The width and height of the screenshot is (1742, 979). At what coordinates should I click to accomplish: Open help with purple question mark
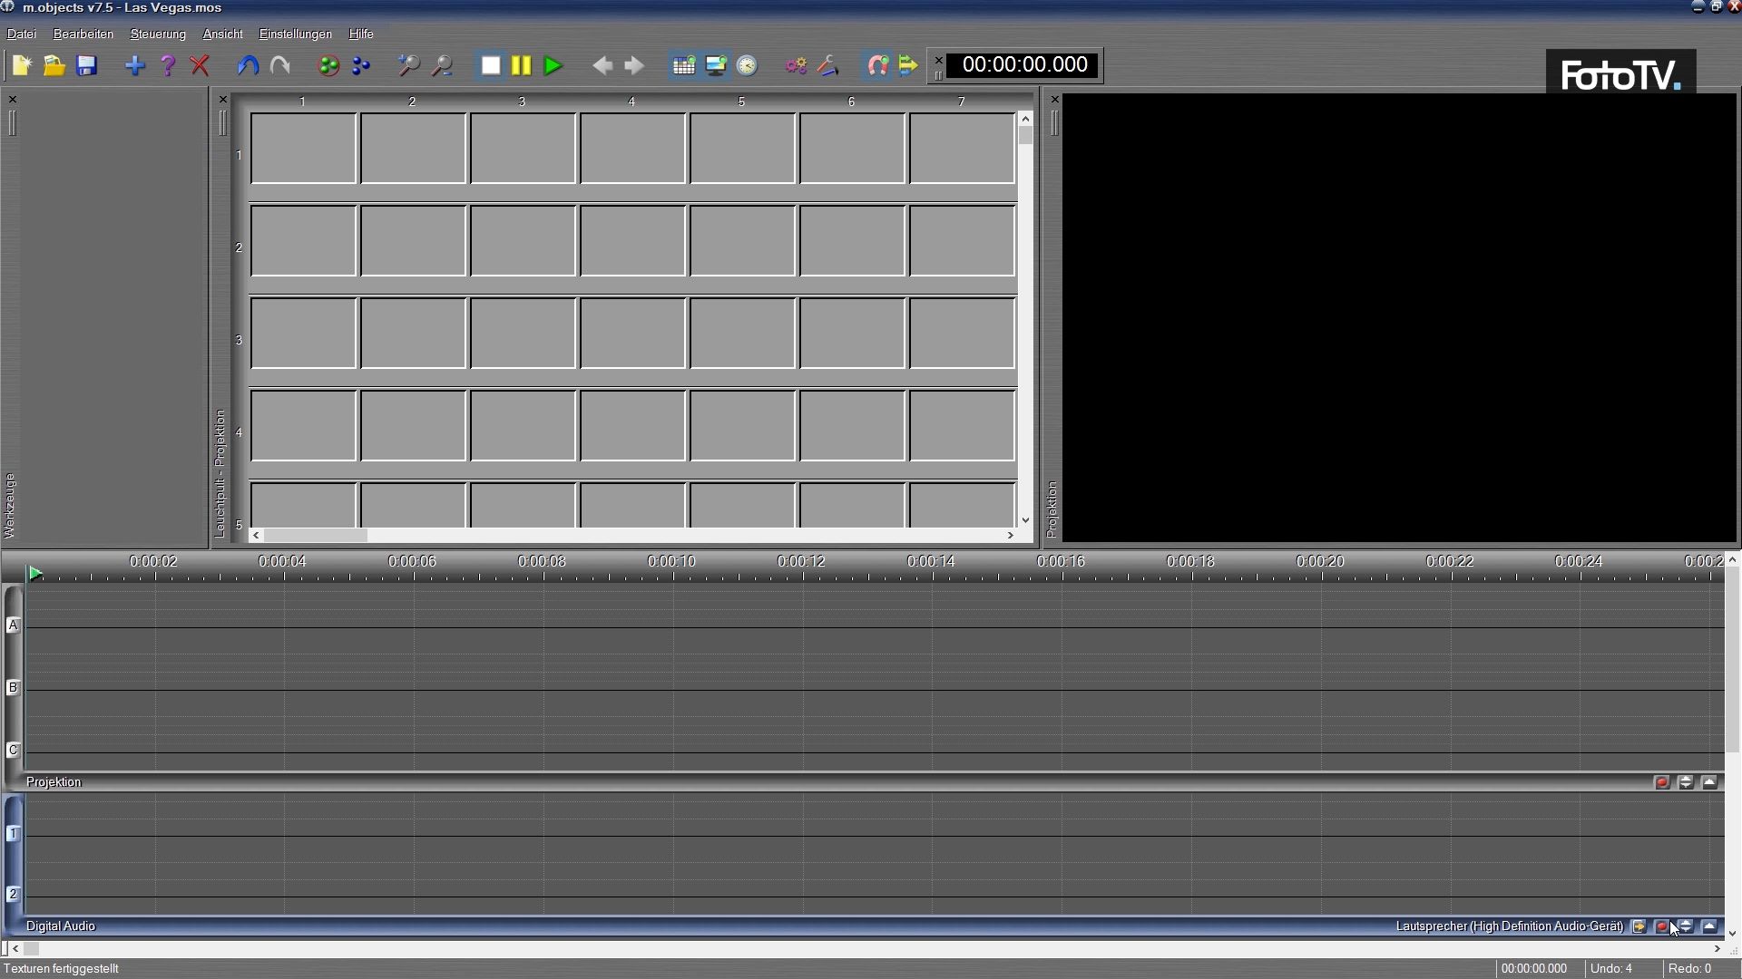tap(167, 65)
